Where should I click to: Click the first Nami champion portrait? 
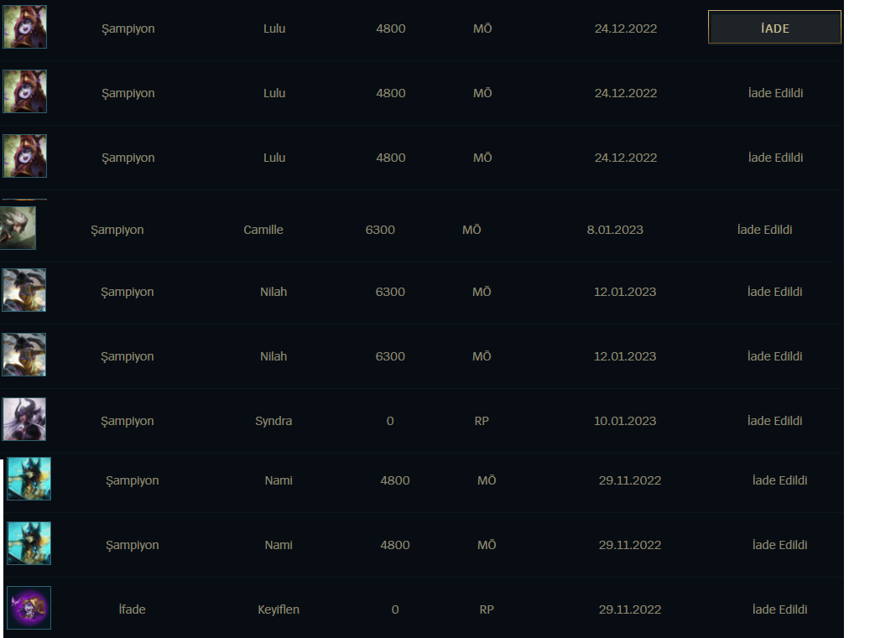pyautogui.click(x=29, y=479)
